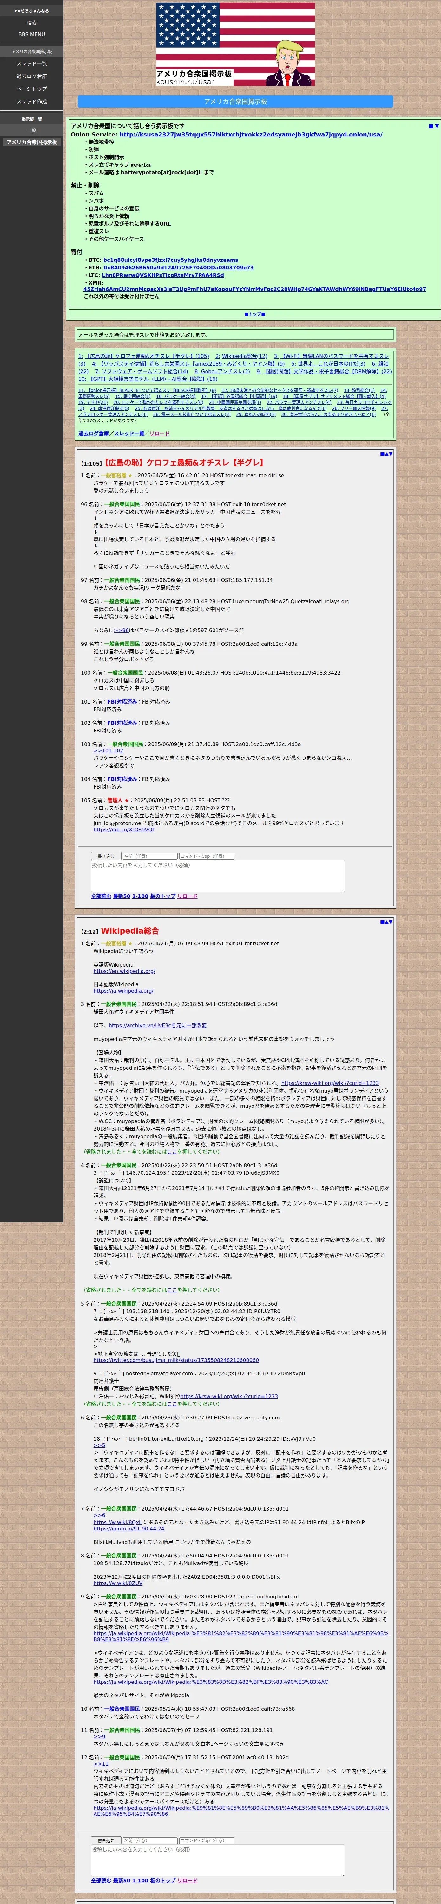
Task: Click the >>5 anchor in post 6
Action: click(x=99, y=1445)
